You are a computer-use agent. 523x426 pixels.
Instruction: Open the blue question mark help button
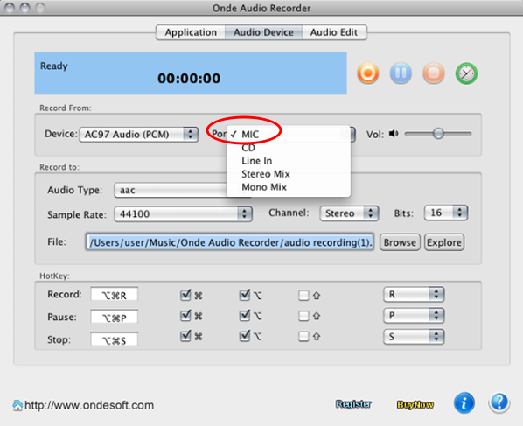(x=499, y=403)
